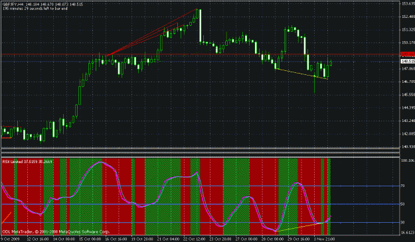Image resolution: width=415 pixels, height=242 pixels.
Task: Select the topmost red trendline ending at the chart high
Action: pyautogui.click(x=152, y=32)
